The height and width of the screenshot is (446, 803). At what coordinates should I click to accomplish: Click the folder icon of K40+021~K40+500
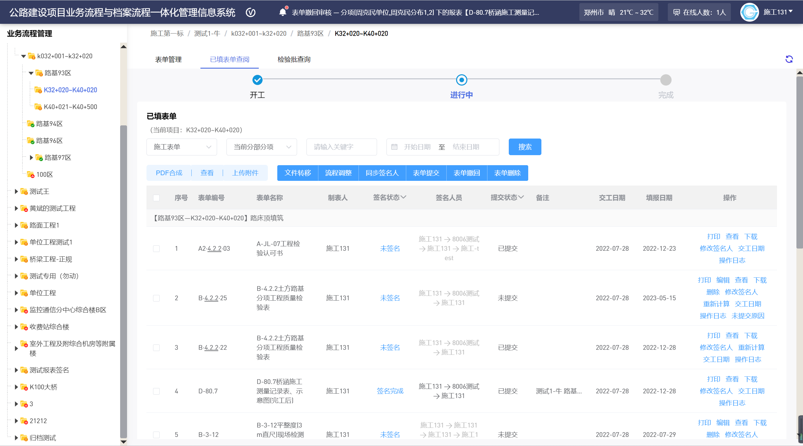tap(38, 107)
